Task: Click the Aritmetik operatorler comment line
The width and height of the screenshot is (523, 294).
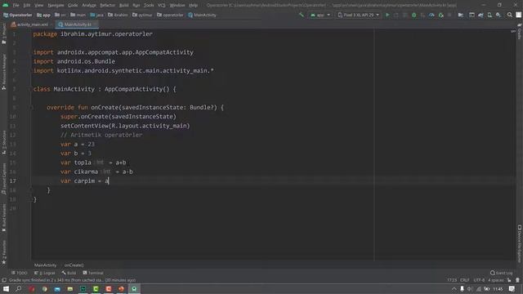Action: (101, 135)
